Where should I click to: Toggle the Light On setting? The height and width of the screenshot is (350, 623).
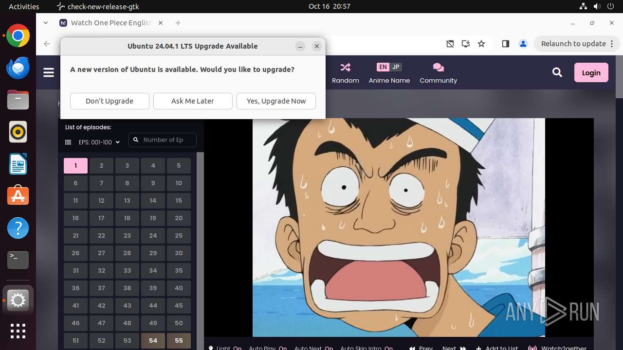pyautogui.click(x=225, y=348)
